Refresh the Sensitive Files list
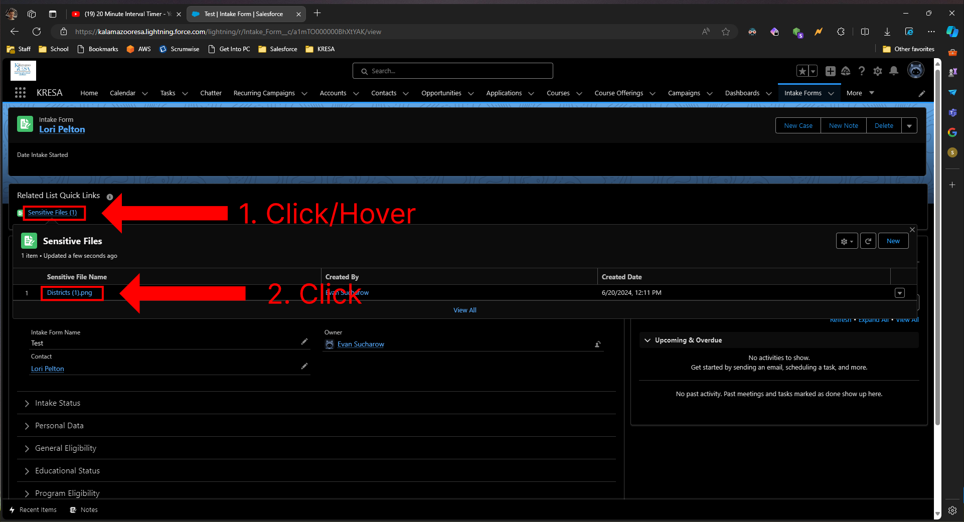The height and width of the screenshot is (522, 964). click(868, 241)
